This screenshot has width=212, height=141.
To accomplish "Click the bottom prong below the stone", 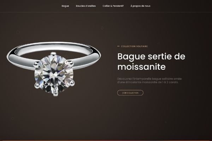I will click(x=55, y=93).
